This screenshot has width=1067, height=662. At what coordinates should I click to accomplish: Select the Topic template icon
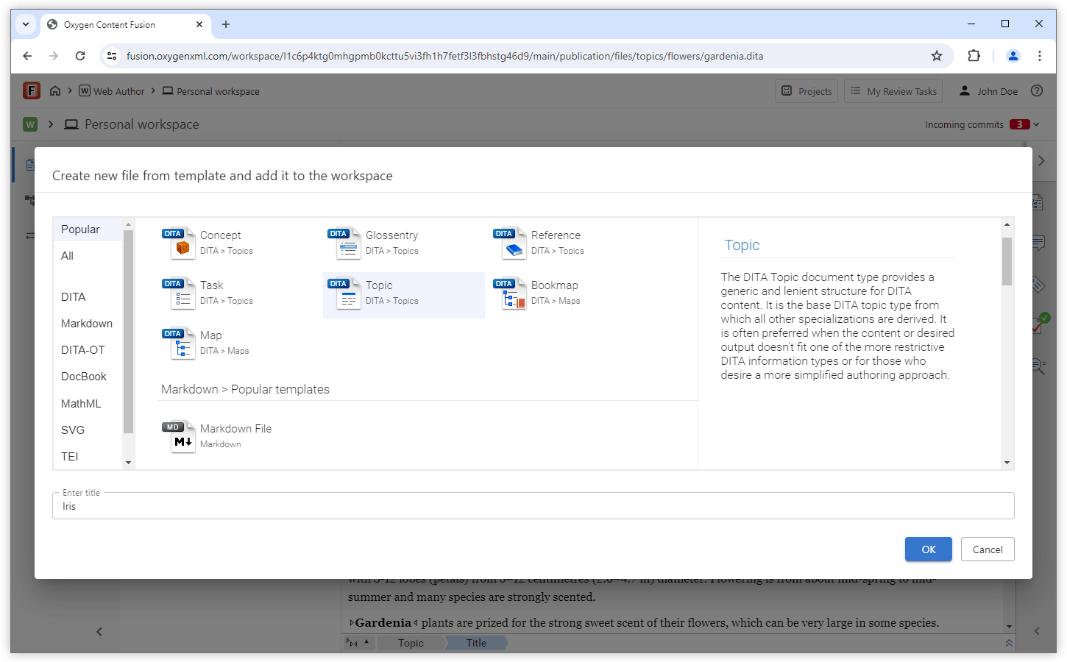pos(344,293)
